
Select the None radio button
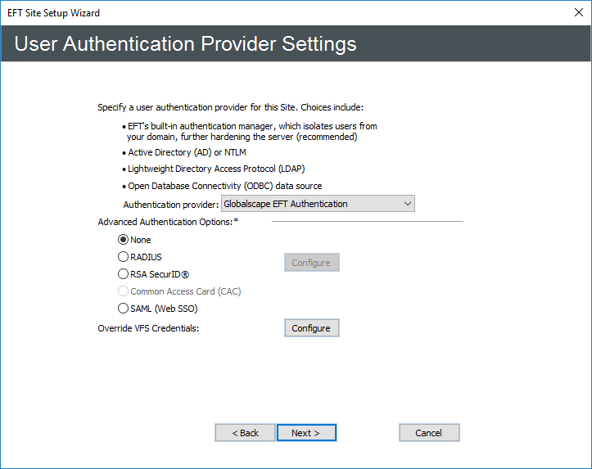click(x=124, y=240)
